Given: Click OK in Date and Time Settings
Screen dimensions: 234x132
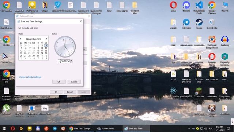Looking at the screenshot, I should (59, 82).
